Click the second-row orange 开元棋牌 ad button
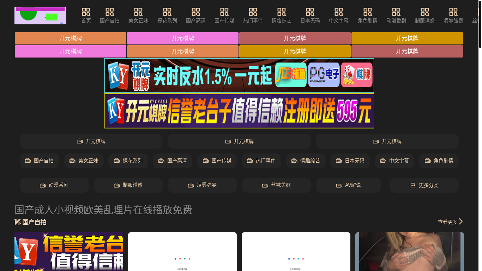This screenshot has height=271, width=482. (x=183, y=51)
